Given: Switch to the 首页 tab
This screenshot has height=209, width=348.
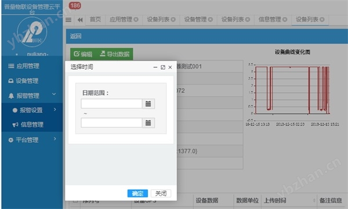Looking at the screenshot, I should click(x=95, y=20).
